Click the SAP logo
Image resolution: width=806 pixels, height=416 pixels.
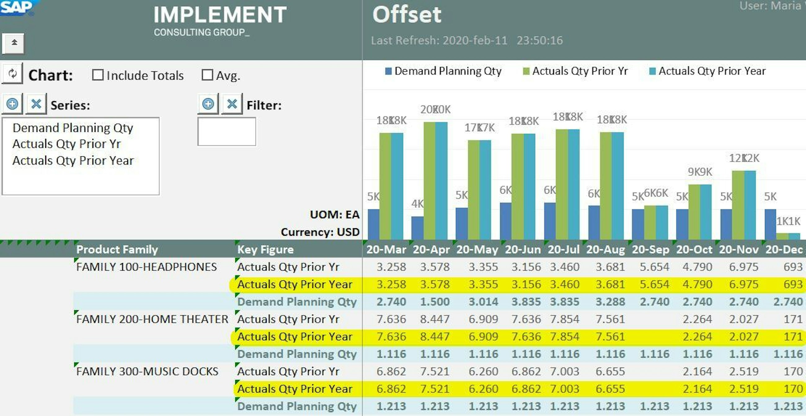point(16,7)
